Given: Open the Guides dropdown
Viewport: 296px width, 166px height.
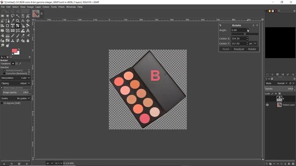Looking at the screenshot, I should click(x=16, y=98).
